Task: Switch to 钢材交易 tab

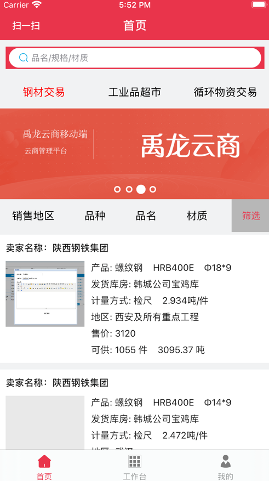Action: pyautogui.click(x=44, y=92)
